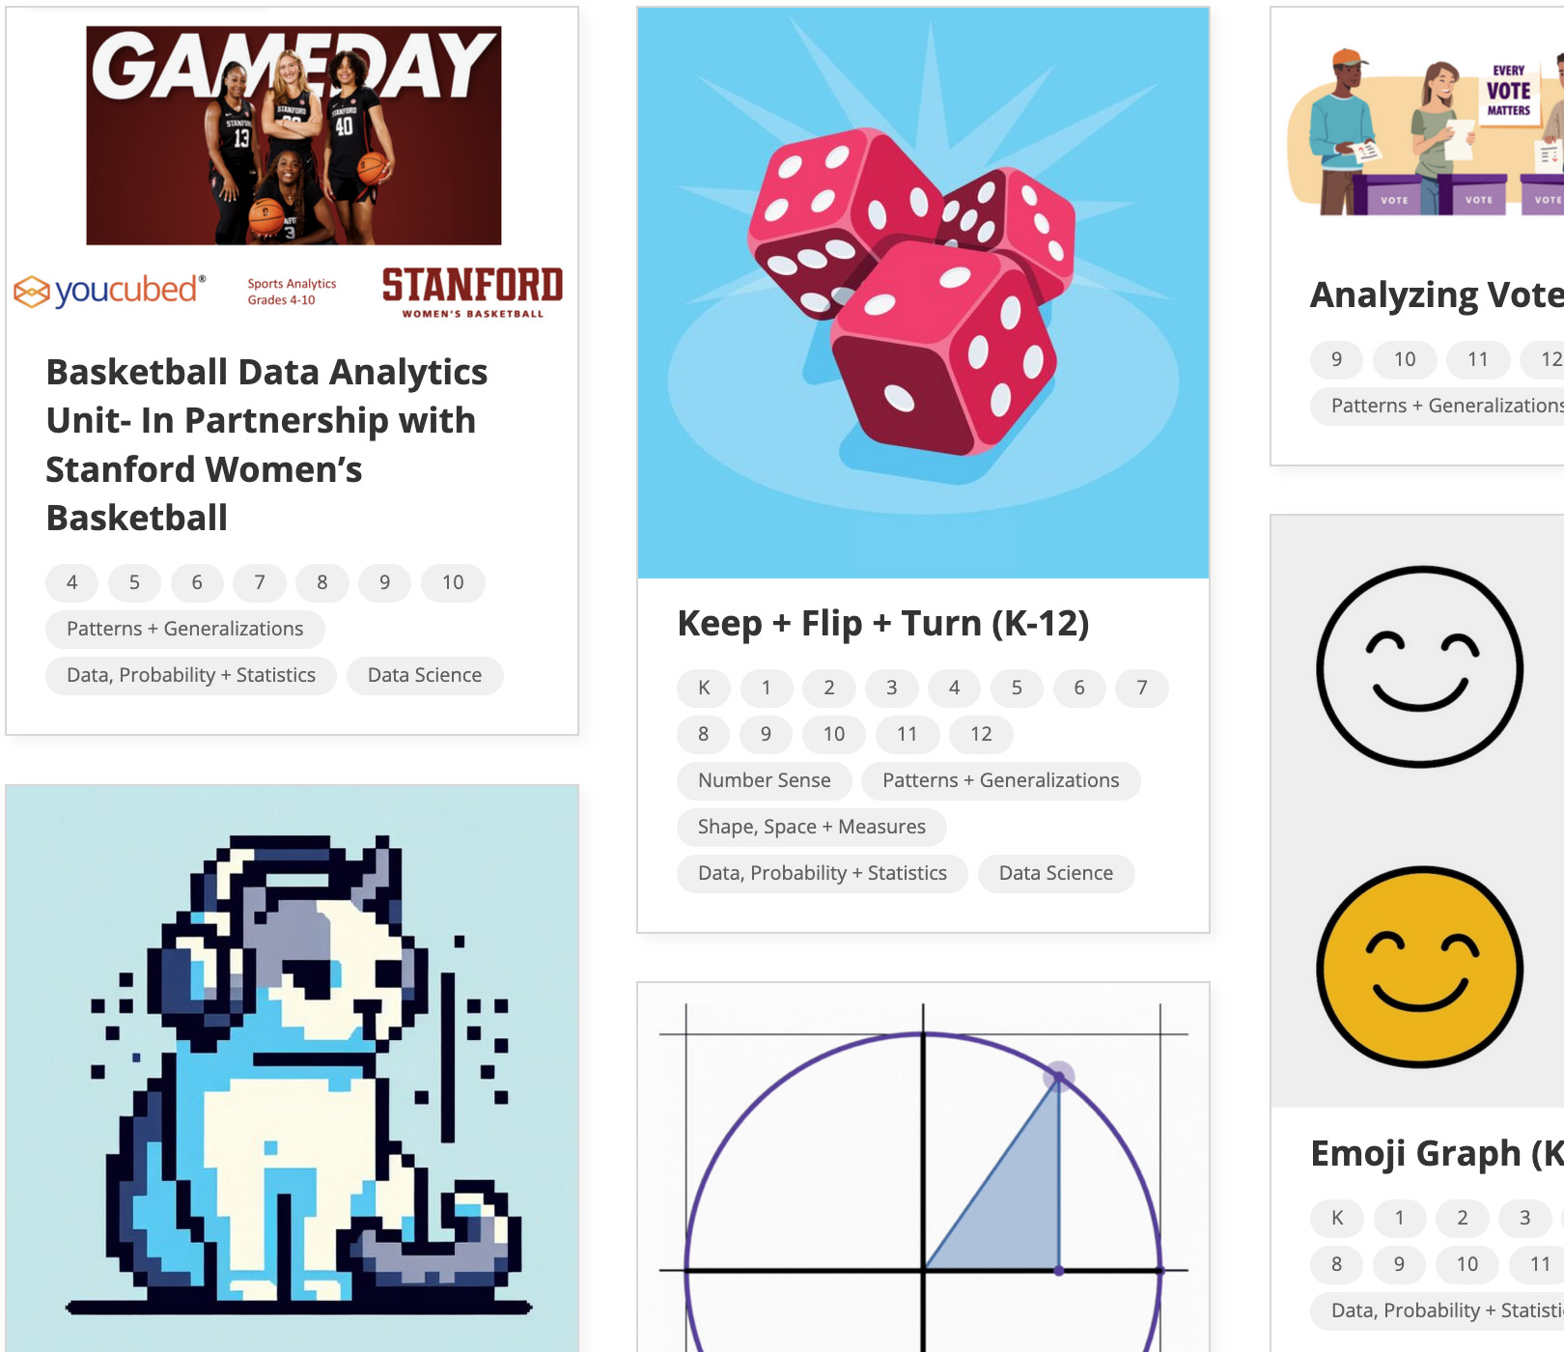Open the unit circle triangle graphic
This screenshot has height=1352, width=1564.
[923, 1168]
